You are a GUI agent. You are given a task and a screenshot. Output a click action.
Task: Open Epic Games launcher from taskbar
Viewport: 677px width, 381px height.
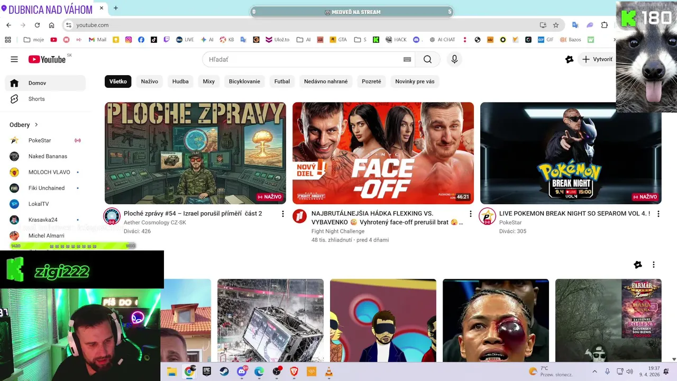(x=207, y=371)
